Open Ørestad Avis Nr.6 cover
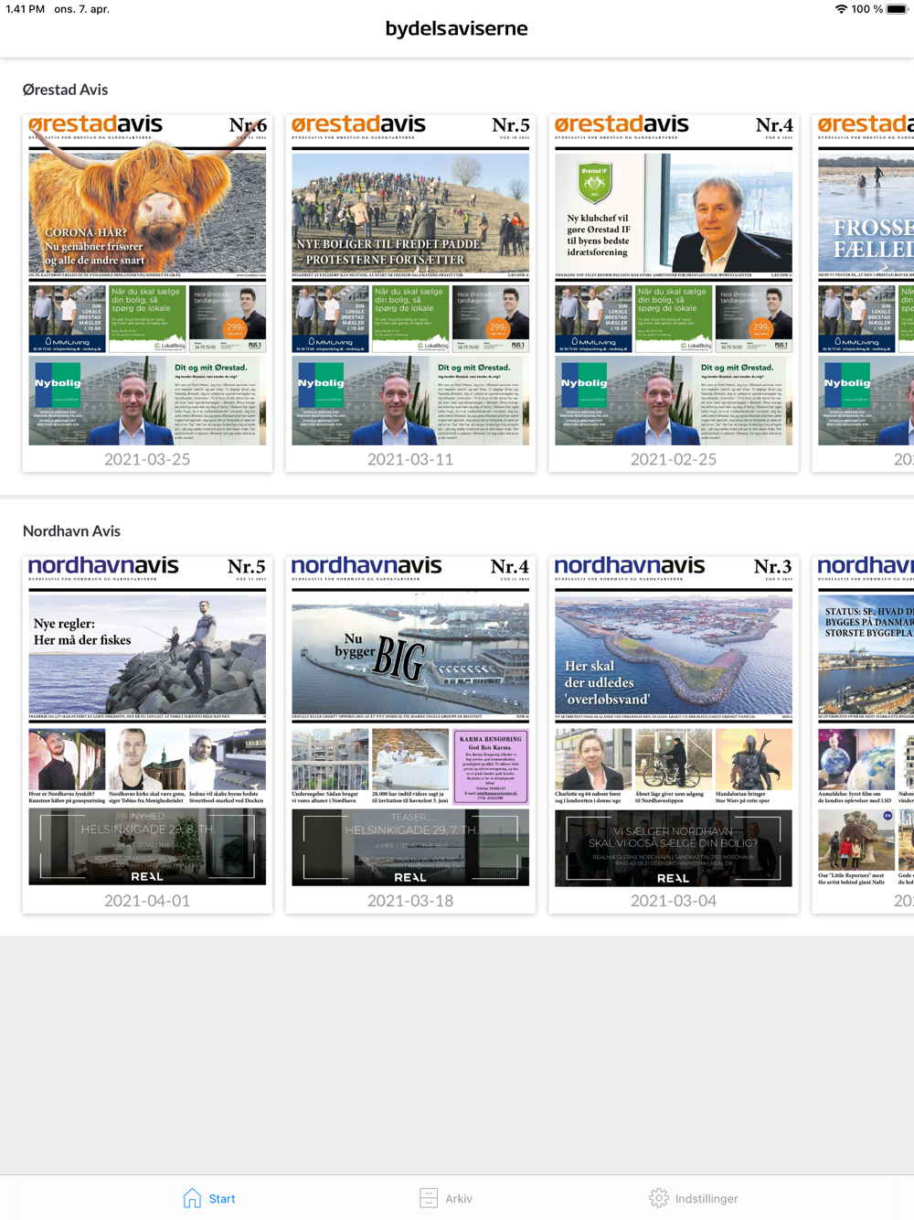914x1220 pixels. pyautogui.click(x=147, y=280)
